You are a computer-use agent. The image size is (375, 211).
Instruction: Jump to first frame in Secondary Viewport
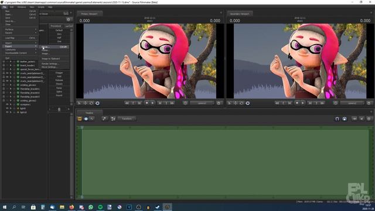point(277,103)
